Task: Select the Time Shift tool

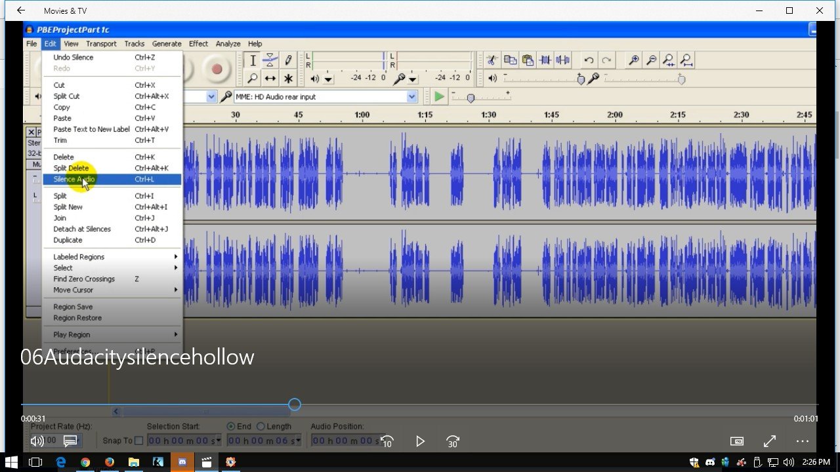Action: click(x=270, y=78)
